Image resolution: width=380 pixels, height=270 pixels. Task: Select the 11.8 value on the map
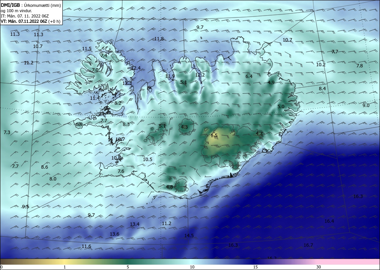point(159,38)
